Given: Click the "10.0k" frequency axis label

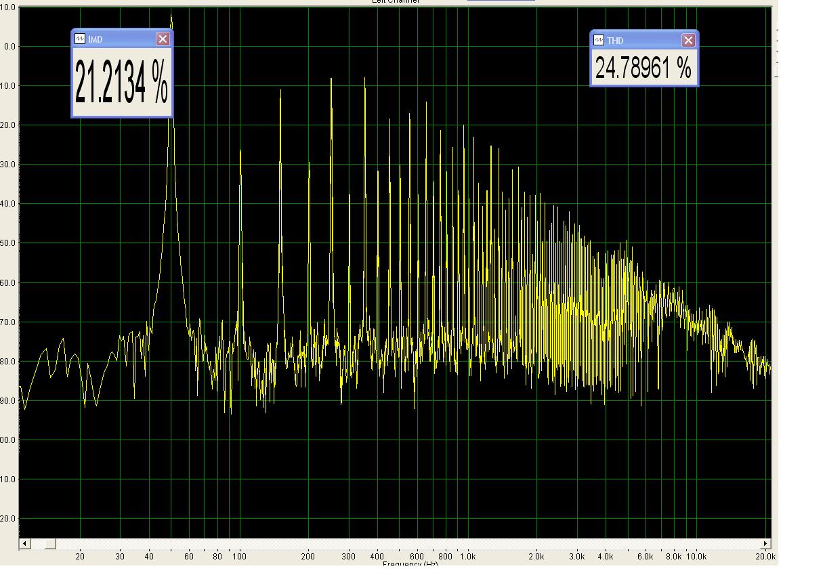Looking at the screenshot, I should click(x=696, y=557).
